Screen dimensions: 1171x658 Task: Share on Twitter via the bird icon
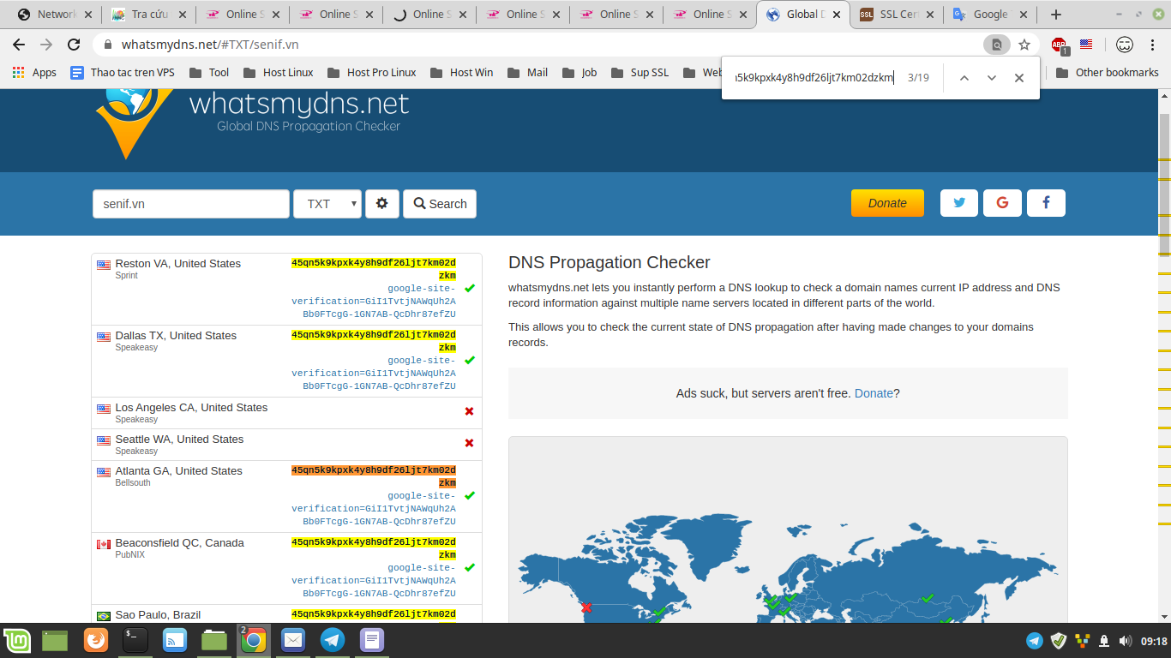tap(959, 203)
